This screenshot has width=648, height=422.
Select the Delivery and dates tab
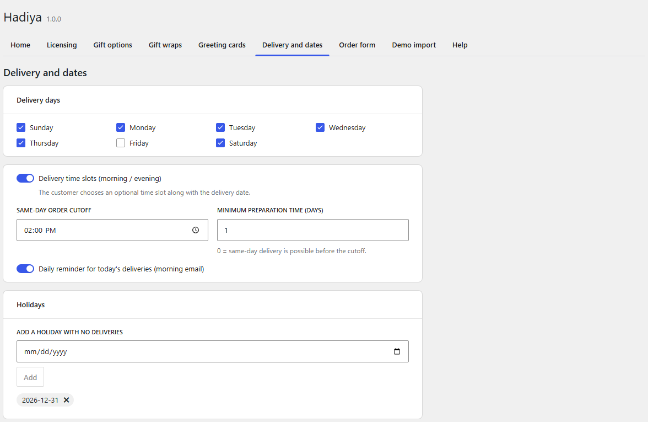point(292,45)
